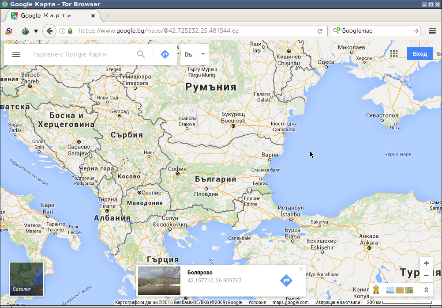Select the Street View pegman icon
The image size is (442, 308).
click(x=376, y=289)
